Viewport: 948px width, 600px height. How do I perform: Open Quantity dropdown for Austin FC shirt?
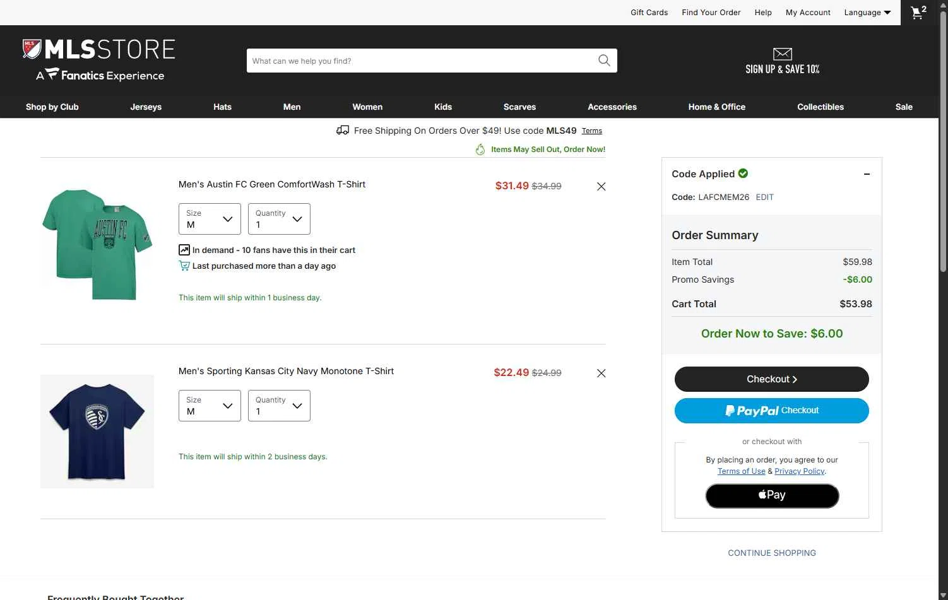(279, 219)
